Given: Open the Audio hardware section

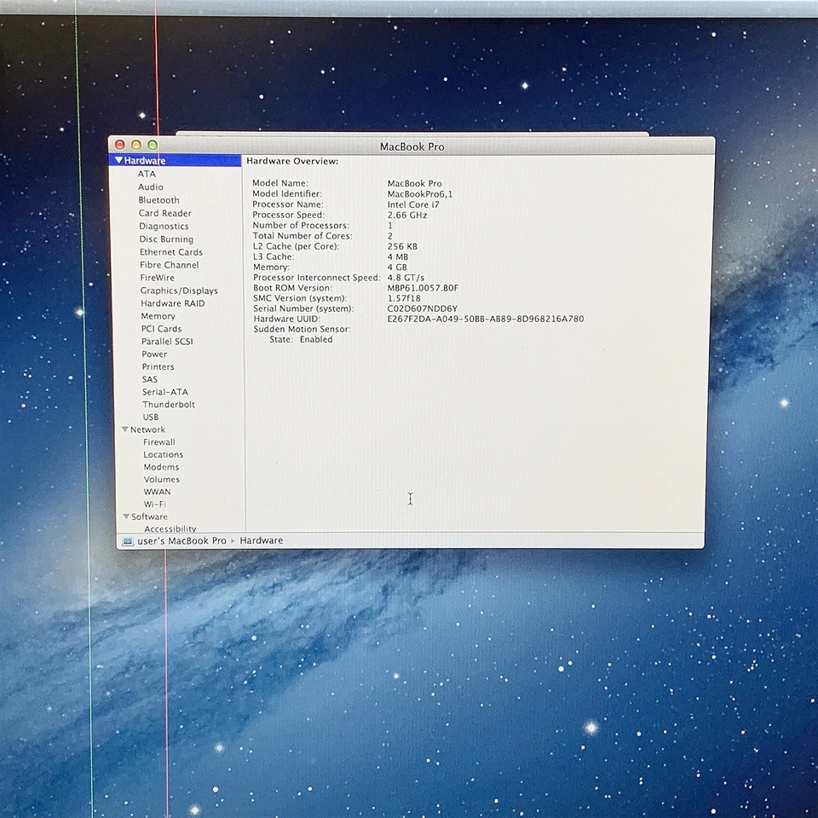Looking at the screenshot, I should coord(151,187).
